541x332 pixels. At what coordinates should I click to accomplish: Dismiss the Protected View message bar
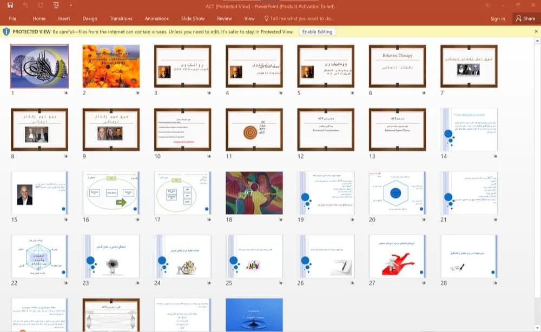click(x=536, y=31)
